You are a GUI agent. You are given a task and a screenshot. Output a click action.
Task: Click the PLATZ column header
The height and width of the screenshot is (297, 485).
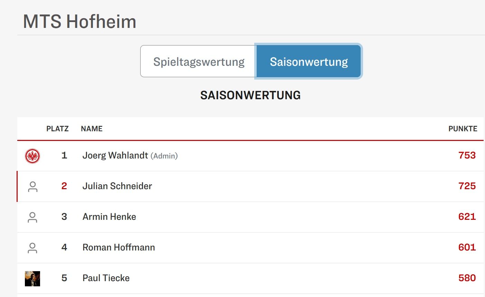pyautogui.click(x=57, y=129)
